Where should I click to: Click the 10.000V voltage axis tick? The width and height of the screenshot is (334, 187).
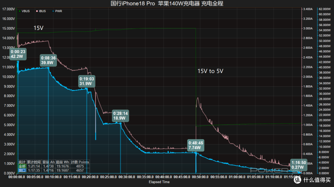(9, 77)
